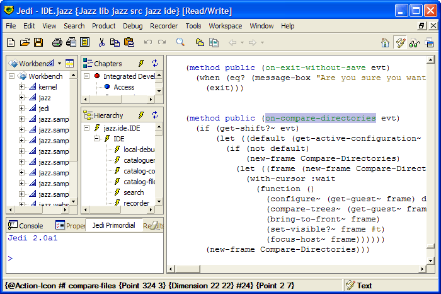
Task: Open the Product menu
Action: coord(104,26)
